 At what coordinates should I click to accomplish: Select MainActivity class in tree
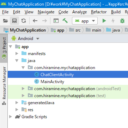pos(68,82)
